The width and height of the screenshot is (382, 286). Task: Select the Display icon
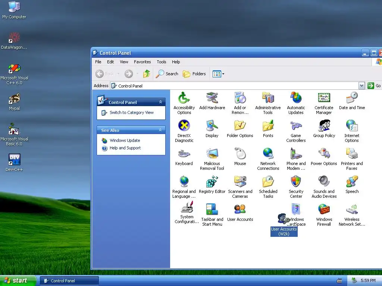pos(212,128)
